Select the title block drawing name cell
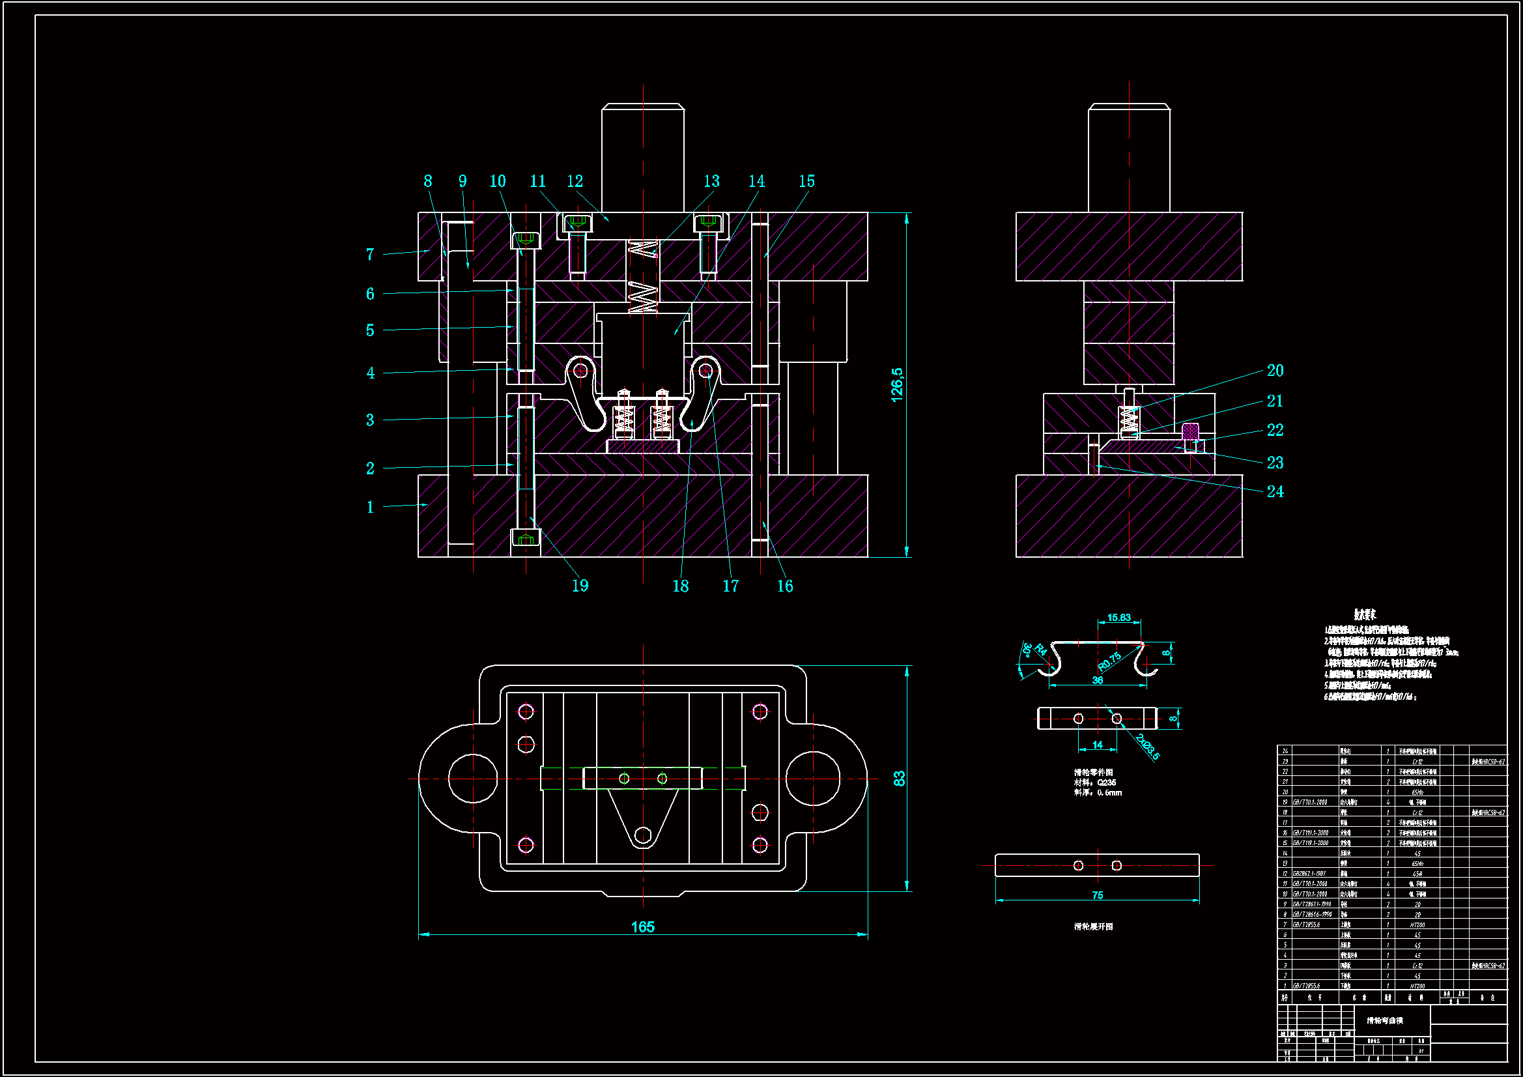 (x=1384, y=1020)
